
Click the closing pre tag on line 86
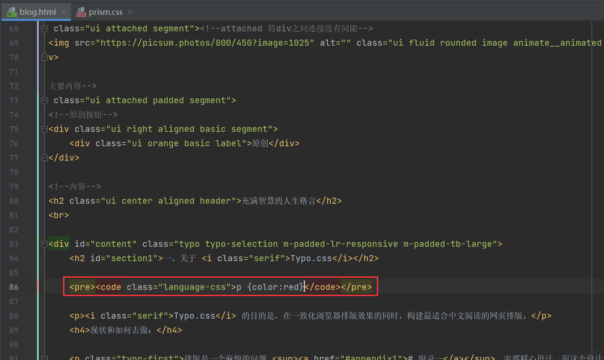click(x=356, y=287)
